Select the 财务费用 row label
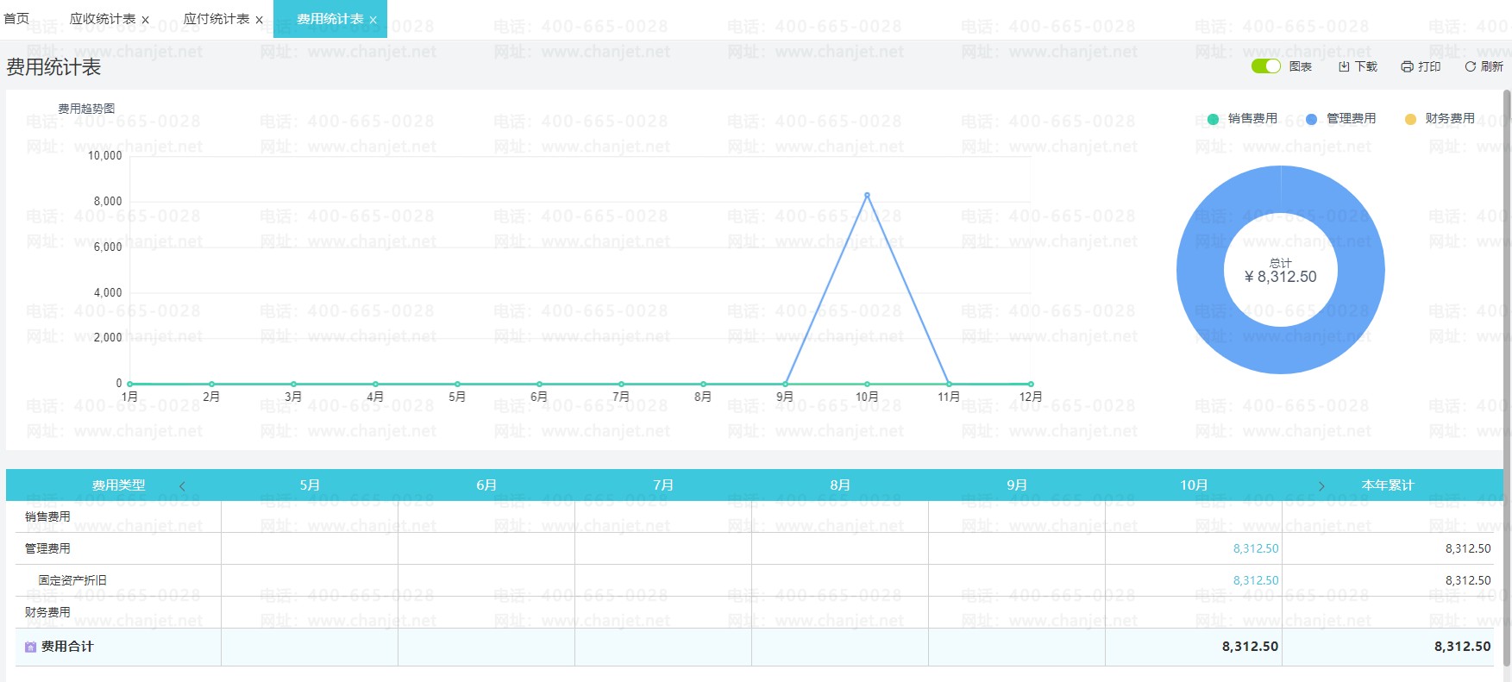 (x=47, y=612)
